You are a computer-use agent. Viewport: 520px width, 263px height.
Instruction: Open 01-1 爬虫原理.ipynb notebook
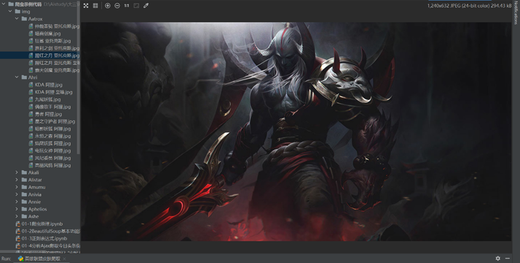(39, 224)
